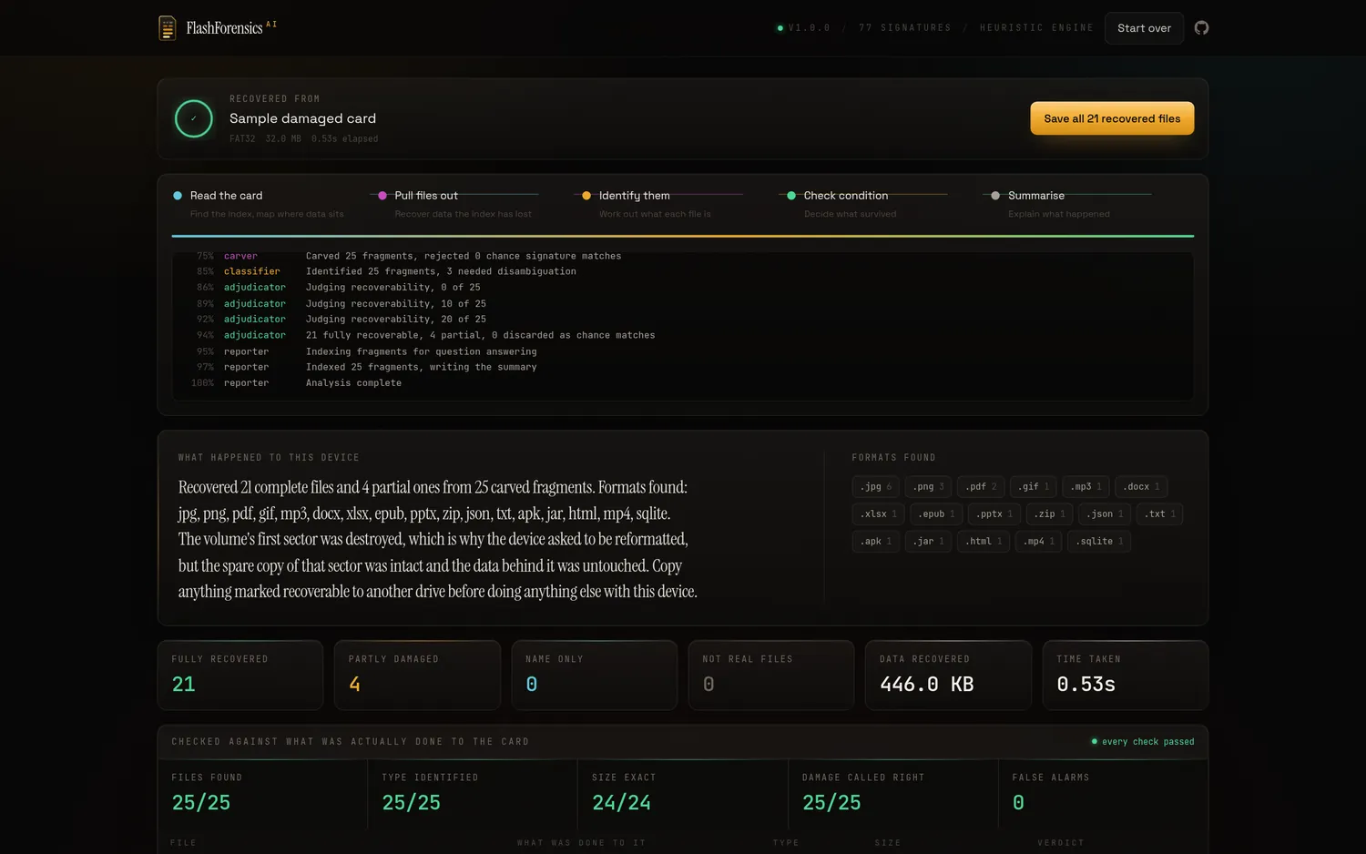1366x854 pixels.
Task: Click the Name Only 0 card
Action: (594, 676)
